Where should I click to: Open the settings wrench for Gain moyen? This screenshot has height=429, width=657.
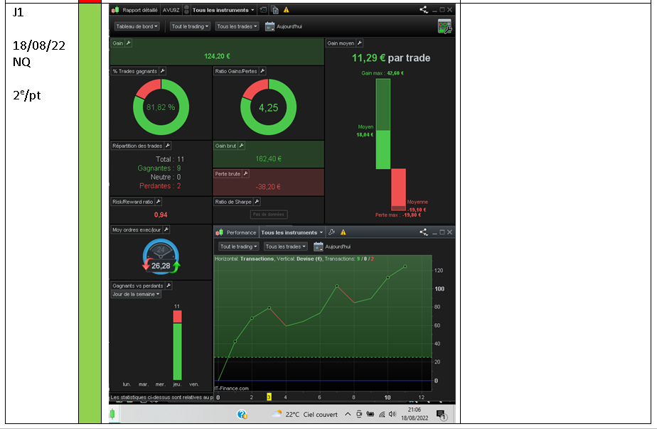click(x=360, y=43)
